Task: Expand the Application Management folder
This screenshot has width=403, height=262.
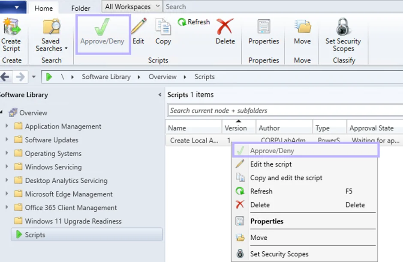Action: click(7, 126)
